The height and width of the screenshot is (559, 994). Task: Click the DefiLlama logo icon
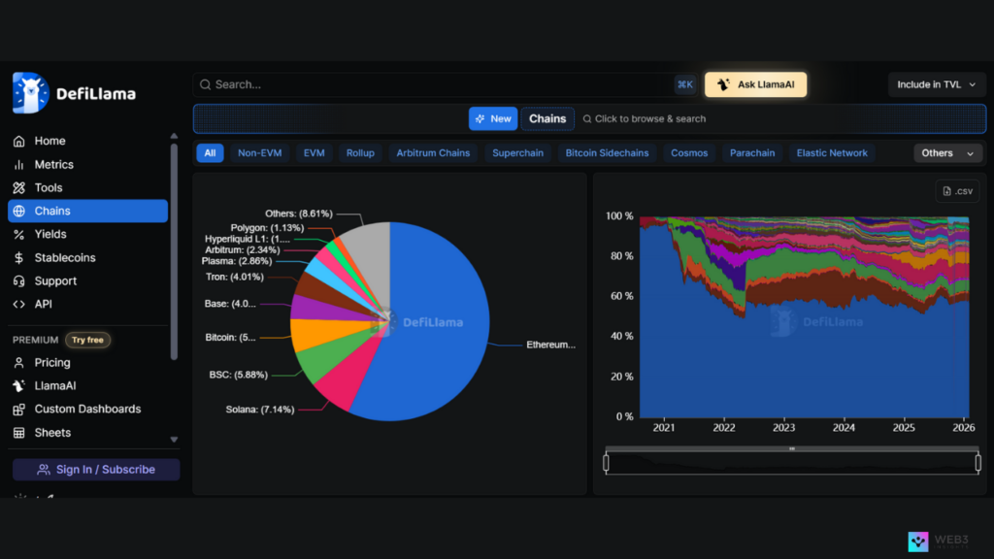pos(30,93)
